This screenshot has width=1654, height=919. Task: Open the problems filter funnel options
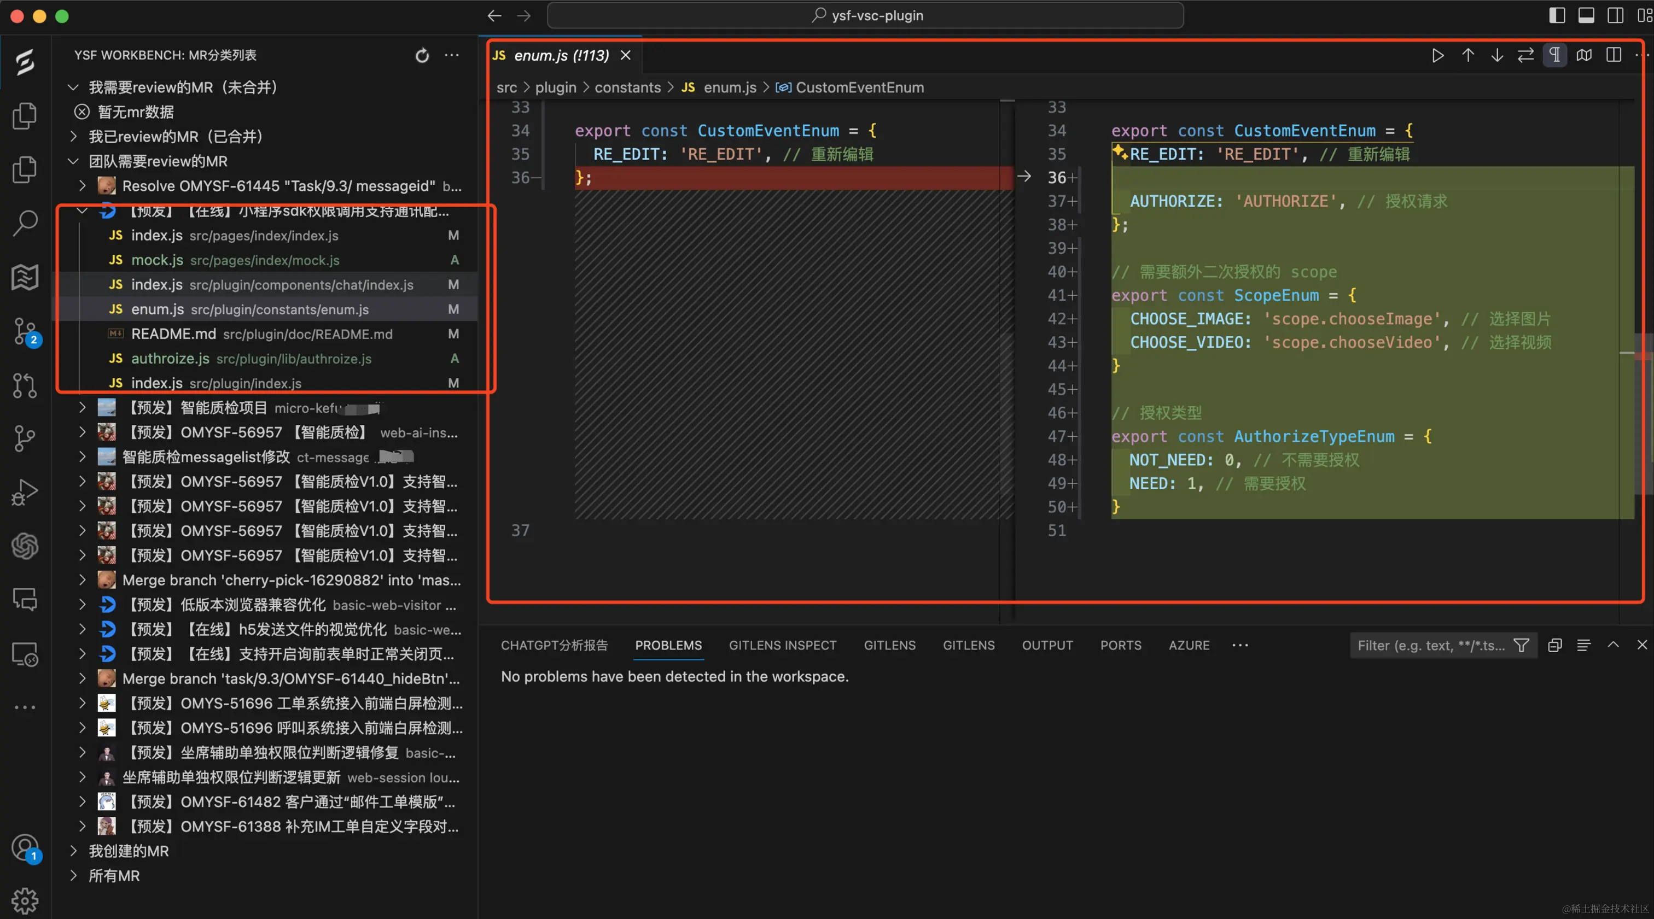[1521, 645]
